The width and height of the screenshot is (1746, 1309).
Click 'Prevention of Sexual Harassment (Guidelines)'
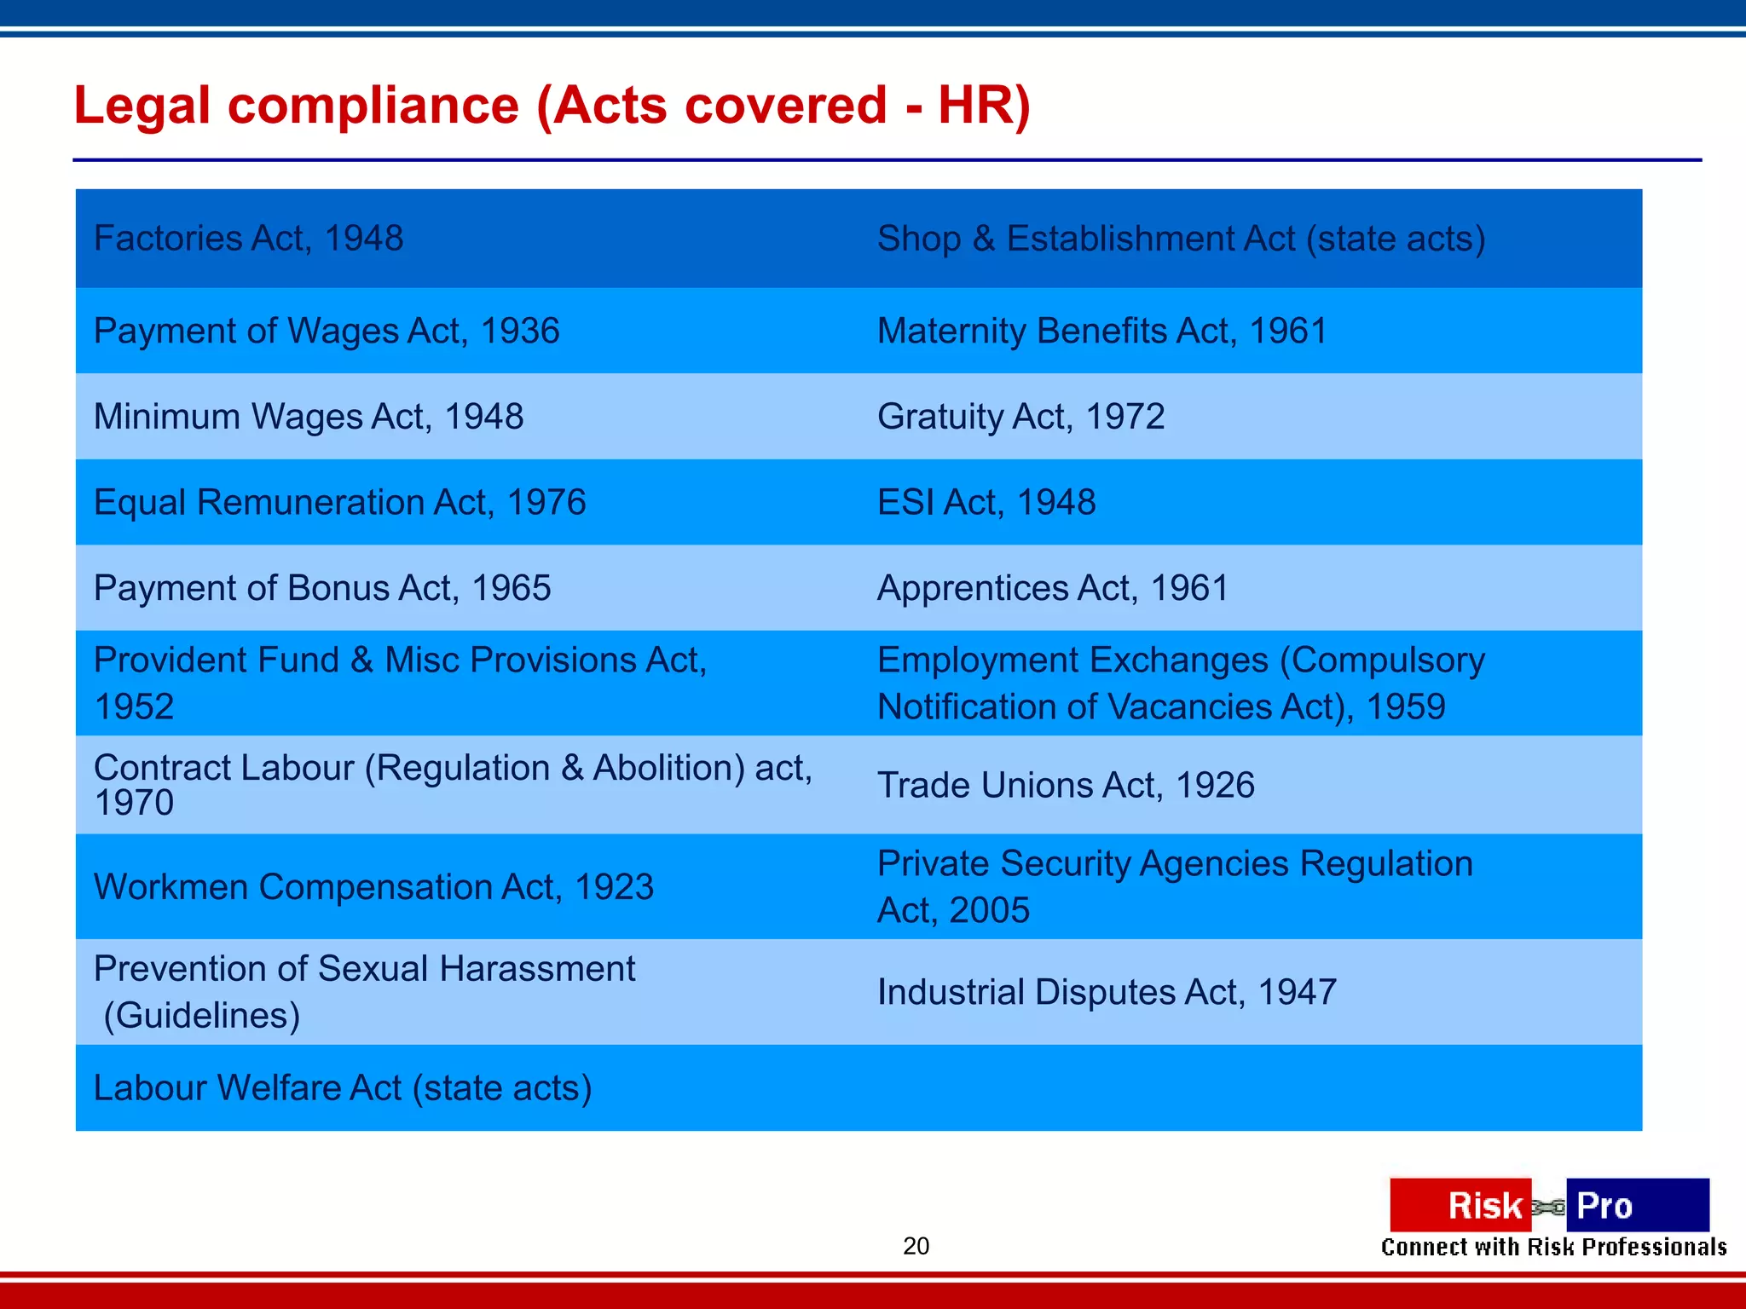click(x=364, y=992)
